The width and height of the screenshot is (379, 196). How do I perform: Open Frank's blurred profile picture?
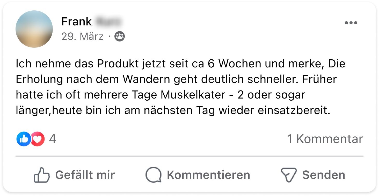(34, 29)
